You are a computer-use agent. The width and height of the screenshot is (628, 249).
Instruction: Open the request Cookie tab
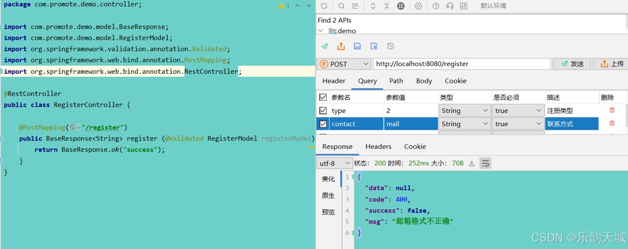click(455, 81)
